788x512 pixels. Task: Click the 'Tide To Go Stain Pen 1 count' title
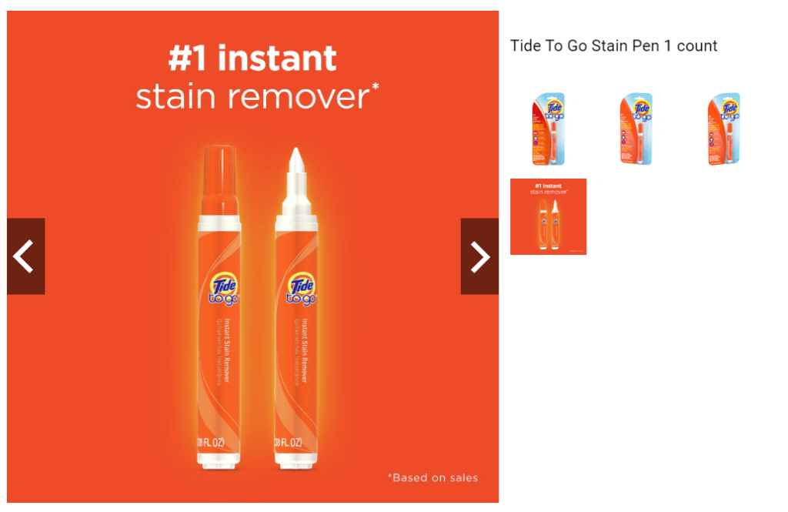pos(613,45)
